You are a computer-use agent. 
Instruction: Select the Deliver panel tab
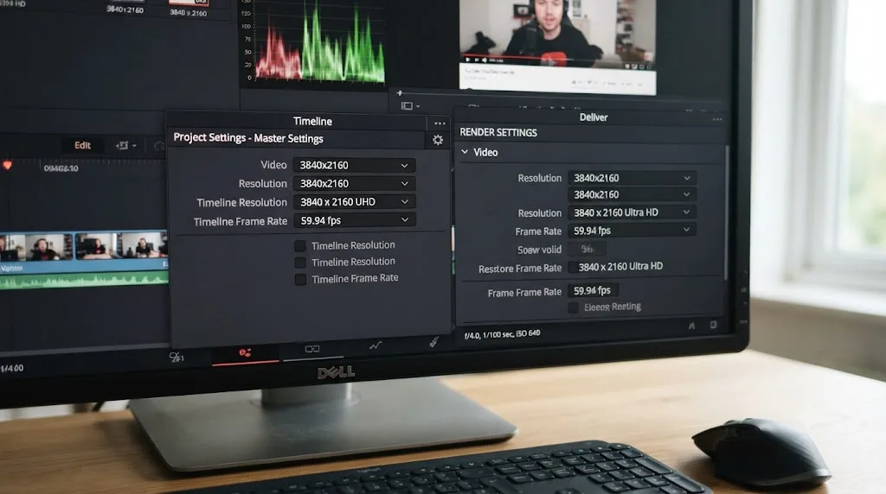(594, 117)
